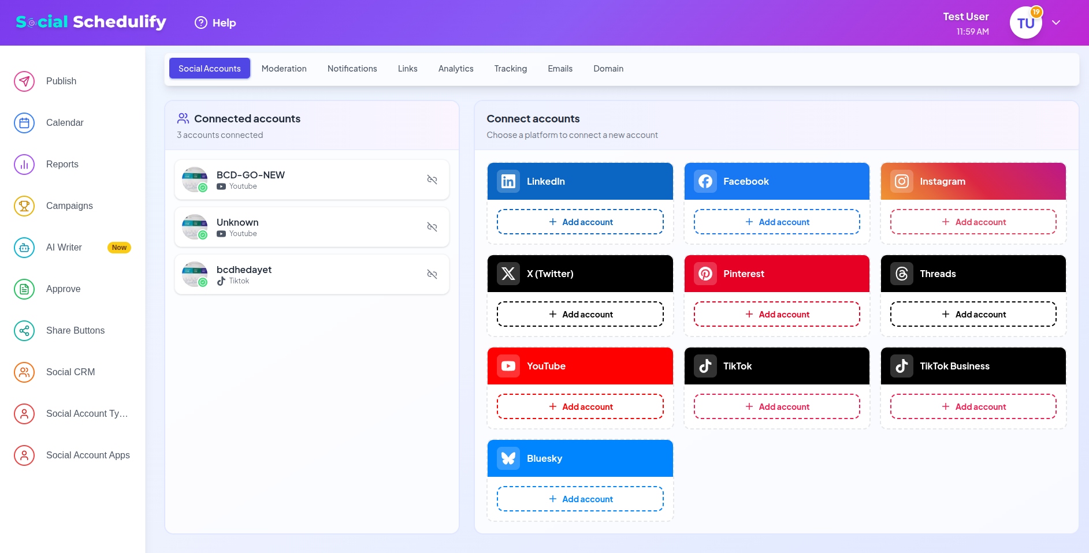
Task: Click the Instagram platform icon
Action: 901,181
